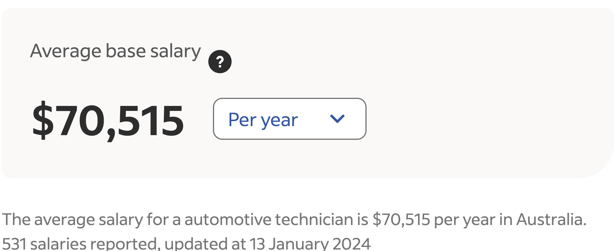The image size is (614, 251).
Task: Click the dropdown chevron arrow
Action: click(x=337, y=119)
